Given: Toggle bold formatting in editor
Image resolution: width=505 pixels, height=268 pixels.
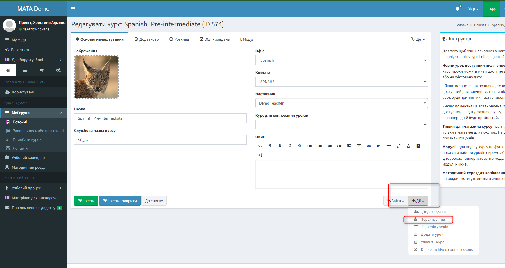Looking at the screenshot, I should pyautogui.click(x=280, y=146).
